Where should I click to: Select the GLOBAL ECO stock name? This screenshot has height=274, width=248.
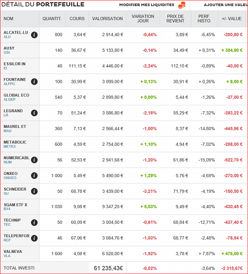[17, 95]
